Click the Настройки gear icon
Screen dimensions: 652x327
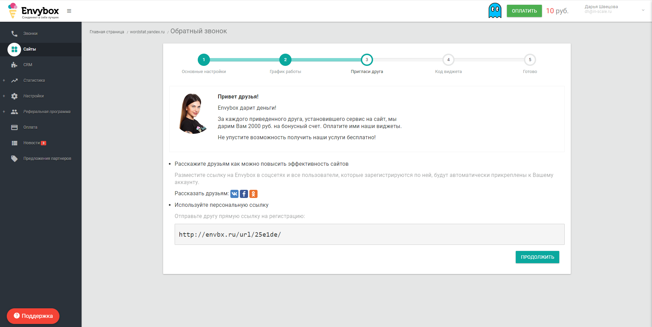(14, 96)
